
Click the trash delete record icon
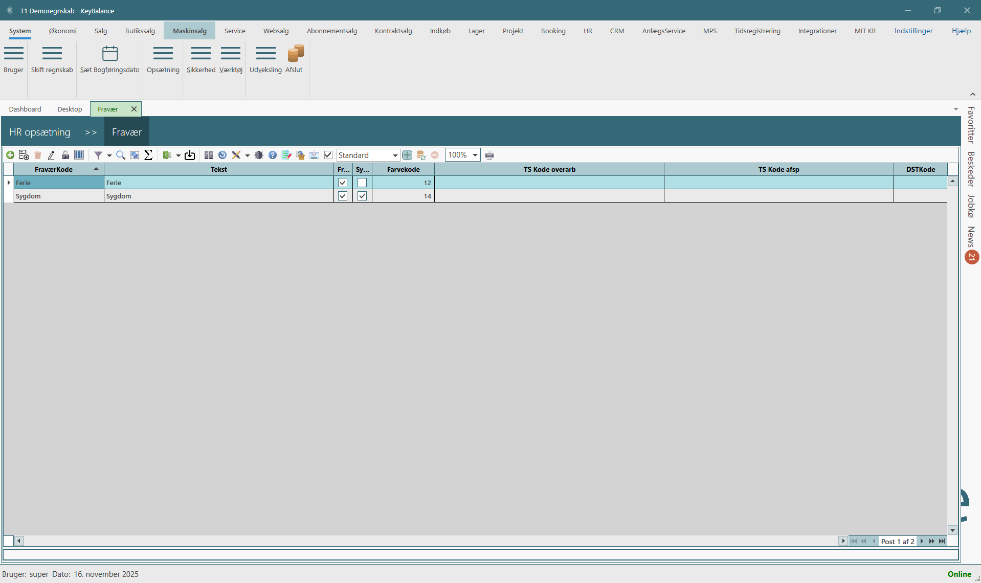pyautogui.click(x=38, y=155)
